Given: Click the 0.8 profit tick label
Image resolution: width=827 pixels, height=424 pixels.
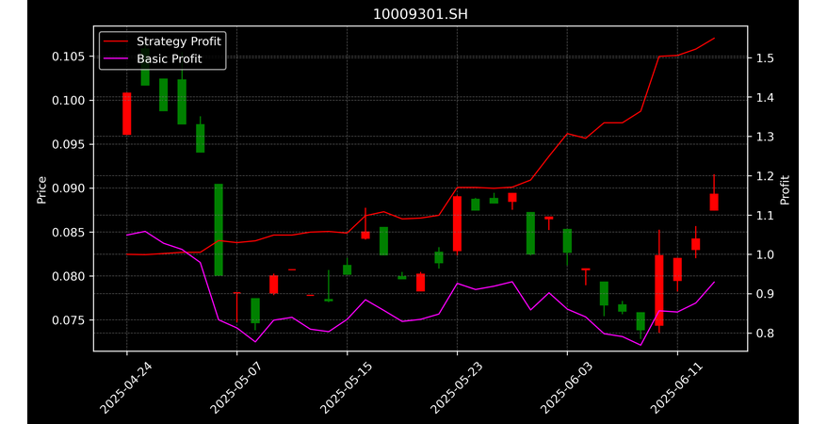Looking at the screenshot, I should pos(764,334).
